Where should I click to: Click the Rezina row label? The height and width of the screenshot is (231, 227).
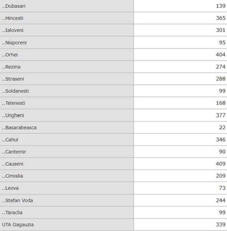pos(11,67)
